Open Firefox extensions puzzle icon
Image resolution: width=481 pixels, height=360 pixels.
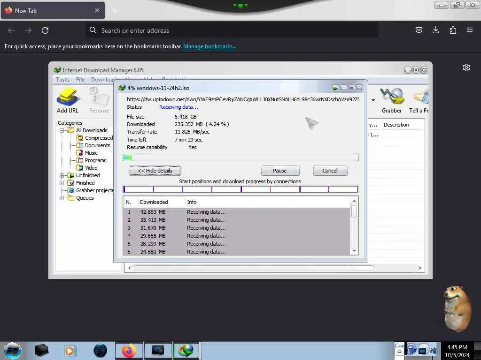(x=453, y=30)
